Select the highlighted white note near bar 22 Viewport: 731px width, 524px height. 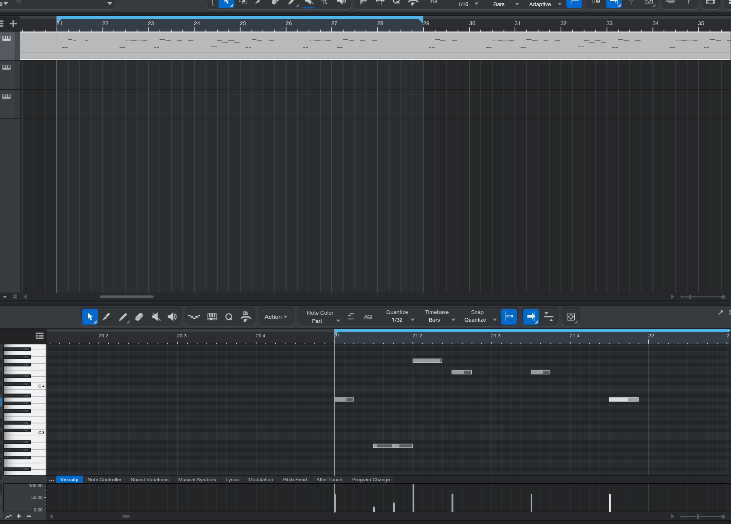point(624,400)
